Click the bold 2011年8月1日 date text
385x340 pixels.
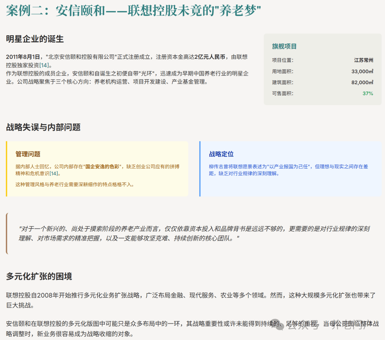pyautogui.click(x=23, y=57)
